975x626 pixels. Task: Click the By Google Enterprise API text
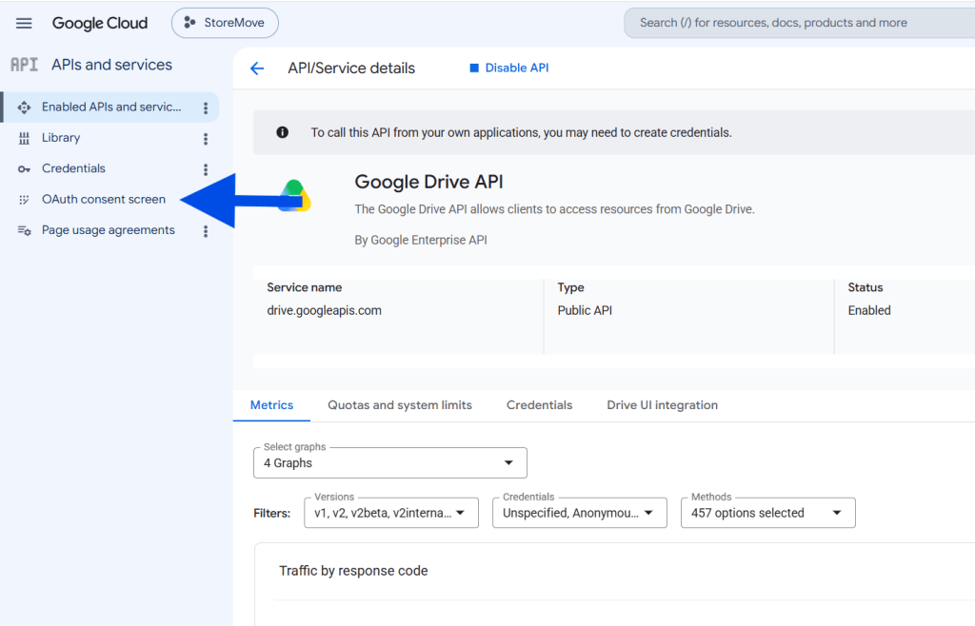pos(421,240)
